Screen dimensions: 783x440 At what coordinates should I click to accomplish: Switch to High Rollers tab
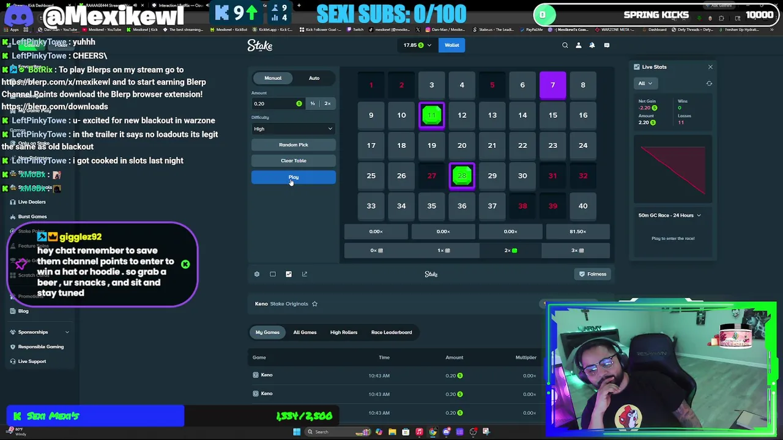point(344,332)
